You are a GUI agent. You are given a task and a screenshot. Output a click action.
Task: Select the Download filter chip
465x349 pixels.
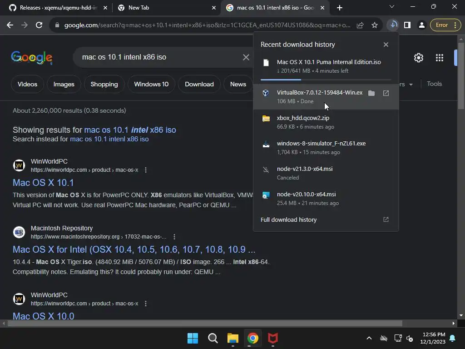(x=199, y=84)
